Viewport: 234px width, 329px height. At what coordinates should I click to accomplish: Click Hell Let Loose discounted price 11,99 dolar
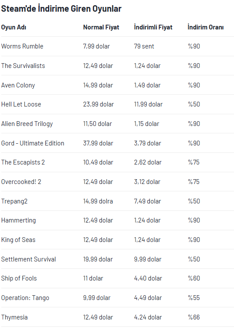click(148, 104)
